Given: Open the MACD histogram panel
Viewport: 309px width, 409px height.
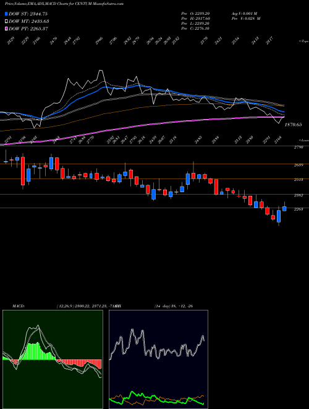Looking at the screenshot, I should (x=53, y=359).
